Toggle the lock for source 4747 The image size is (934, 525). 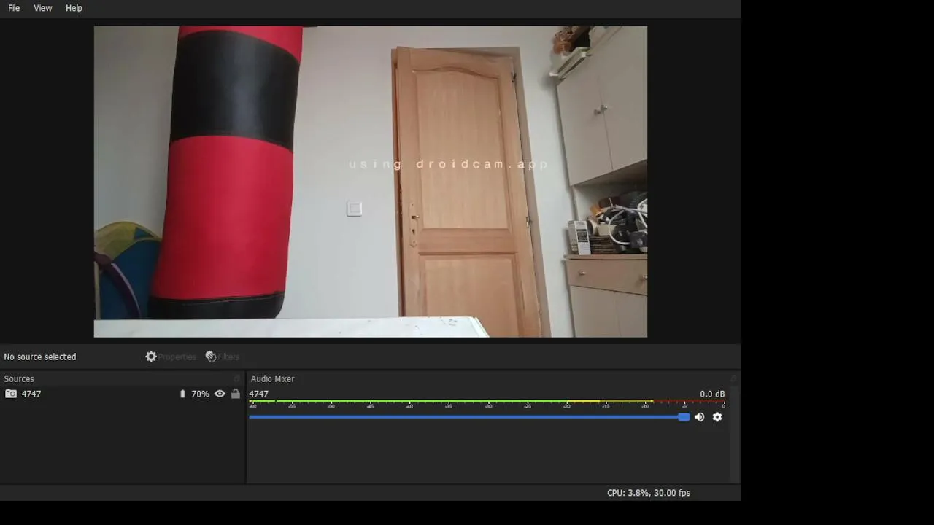pos(235,394)
